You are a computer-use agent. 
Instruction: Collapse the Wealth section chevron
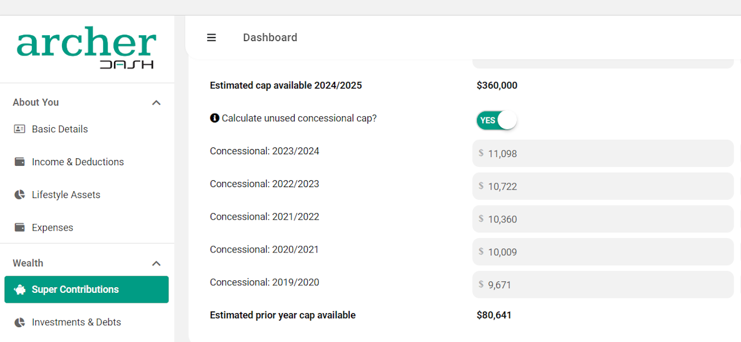[x=156, y=263]
